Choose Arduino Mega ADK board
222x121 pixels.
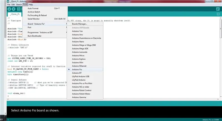tap(85, 48)
